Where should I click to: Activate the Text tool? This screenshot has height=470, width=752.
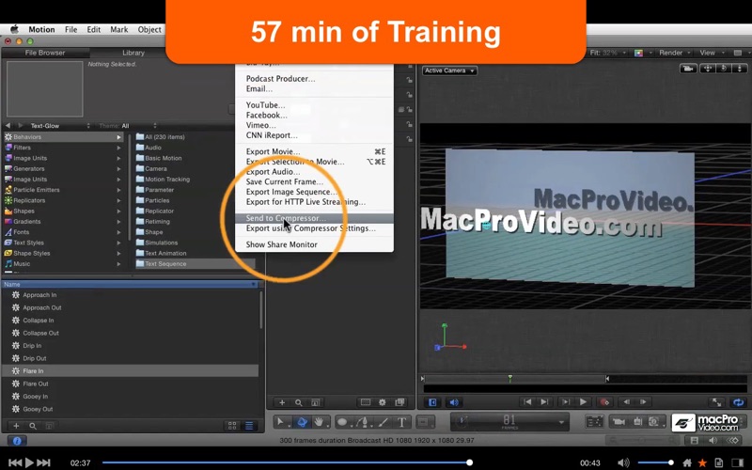click(402, 422)
